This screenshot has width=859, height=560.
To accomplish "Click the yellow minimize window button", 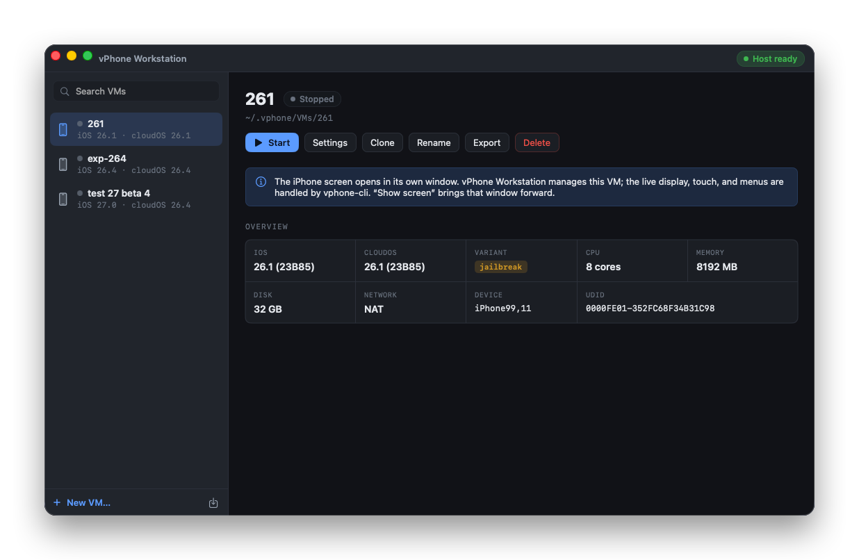I will click(72, 56).
